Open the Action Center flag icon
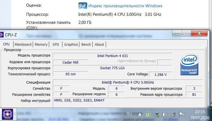Screen dimensions: 212x121 181,114
